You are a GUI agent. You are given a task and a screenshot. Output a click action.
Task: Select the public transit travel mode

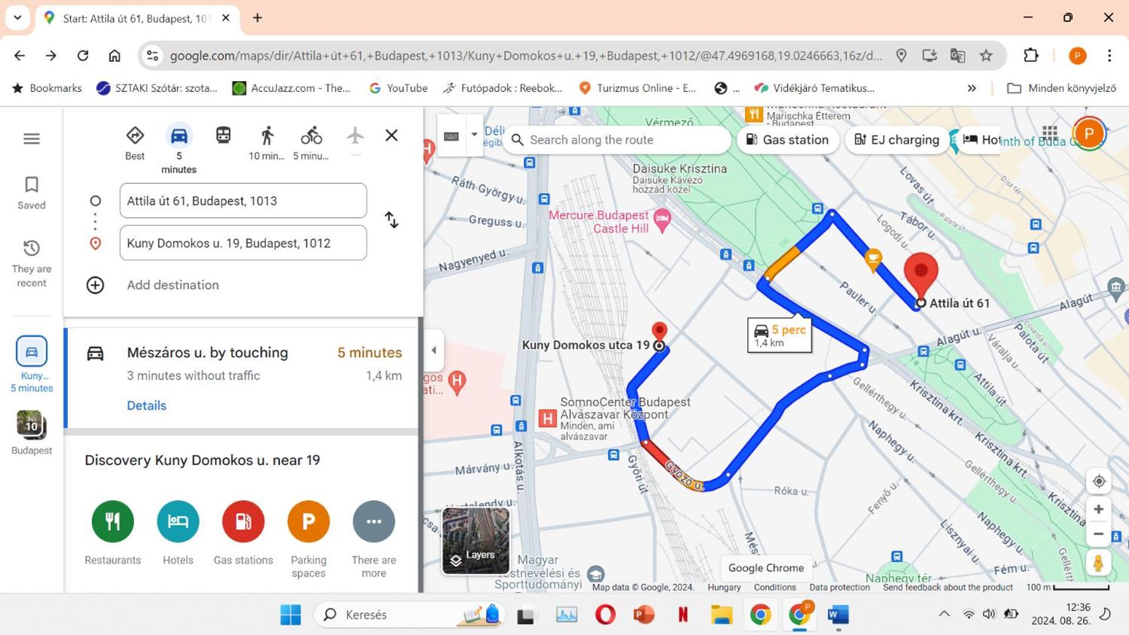(x=223, y=136)
